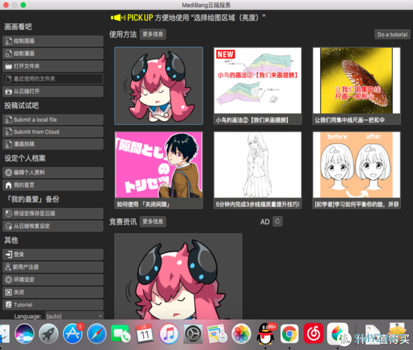413x350 pixels.
Task: Open Maps icon in the Dock
Action: 217,334
